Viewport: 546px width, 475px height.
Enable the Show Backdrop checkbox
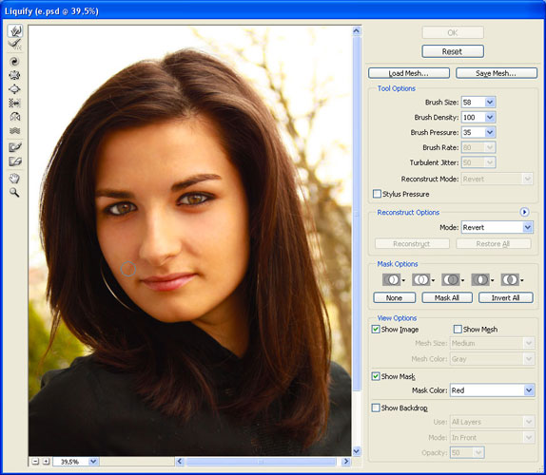click(376, 408)
